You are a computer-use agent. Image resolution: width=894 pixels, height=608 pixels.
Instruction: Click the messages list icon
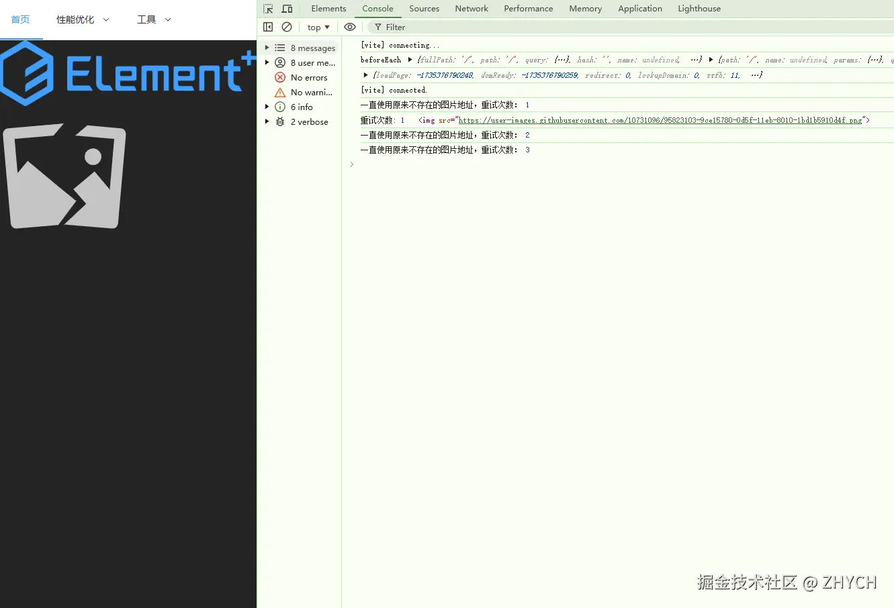click(x=280, y=48)
